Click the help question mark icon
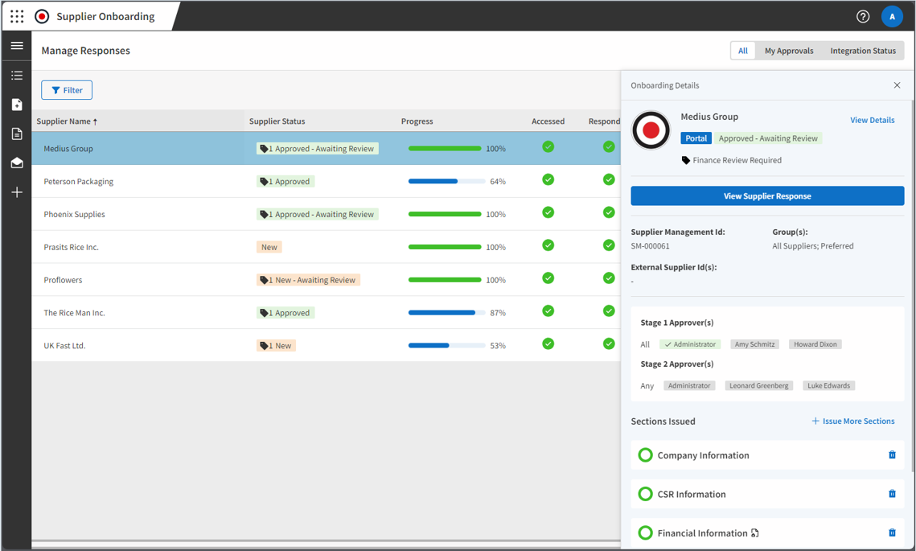Screen dimensions: 916x551 pos(863,16)
